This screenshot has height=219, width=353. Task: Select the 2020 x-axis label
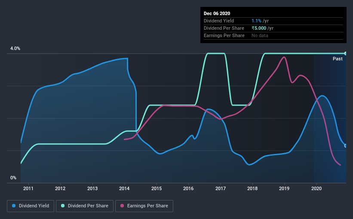(x=316, y=188)
